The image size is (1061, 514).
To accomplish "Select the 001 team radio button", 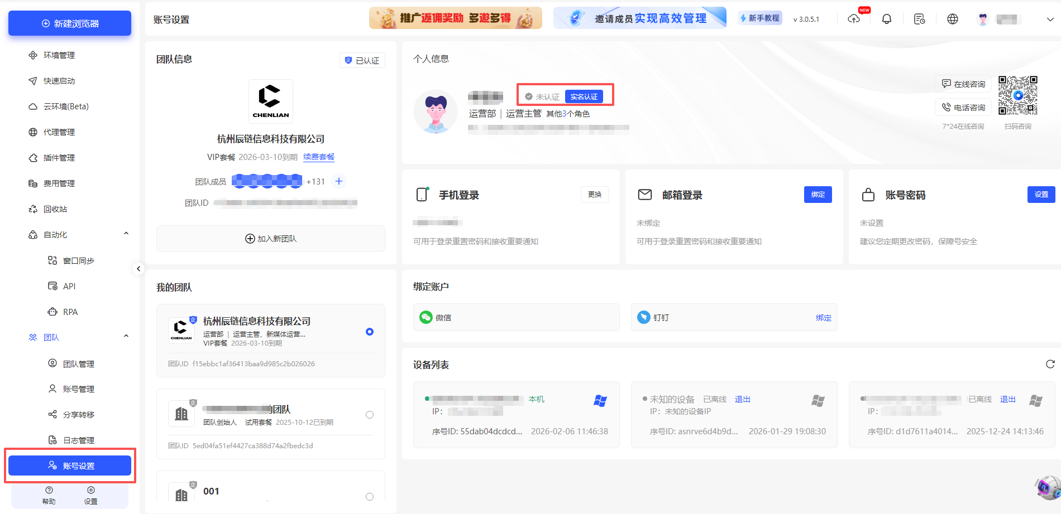I will click(x=369, y=496).
